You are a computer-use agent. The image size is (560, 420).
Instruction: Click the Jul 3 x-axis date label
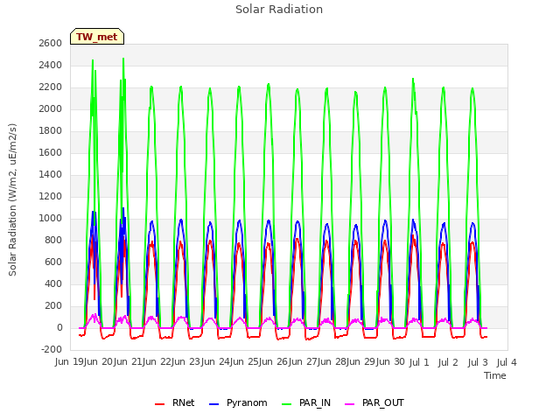click(x=478, y=362)
